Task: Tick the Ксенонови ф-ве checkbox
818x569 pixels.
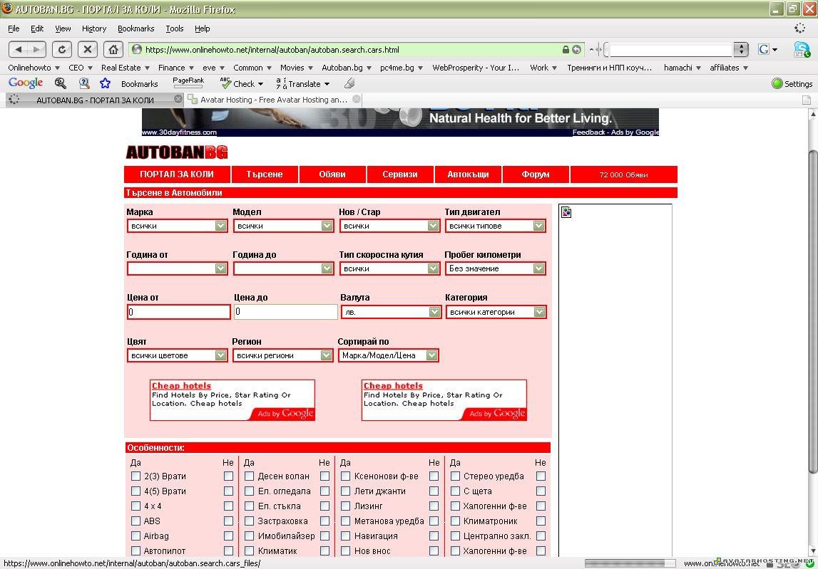Action: [x=345, y=476]
